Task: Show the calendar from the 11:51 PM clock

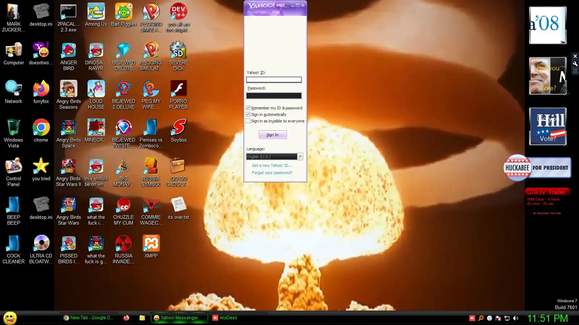Action: (548, 318)
